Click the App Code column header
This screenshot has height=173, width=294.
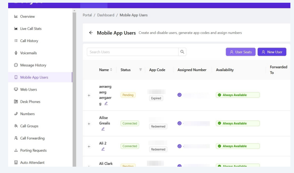pyautogui.click(x=157, y=70)
